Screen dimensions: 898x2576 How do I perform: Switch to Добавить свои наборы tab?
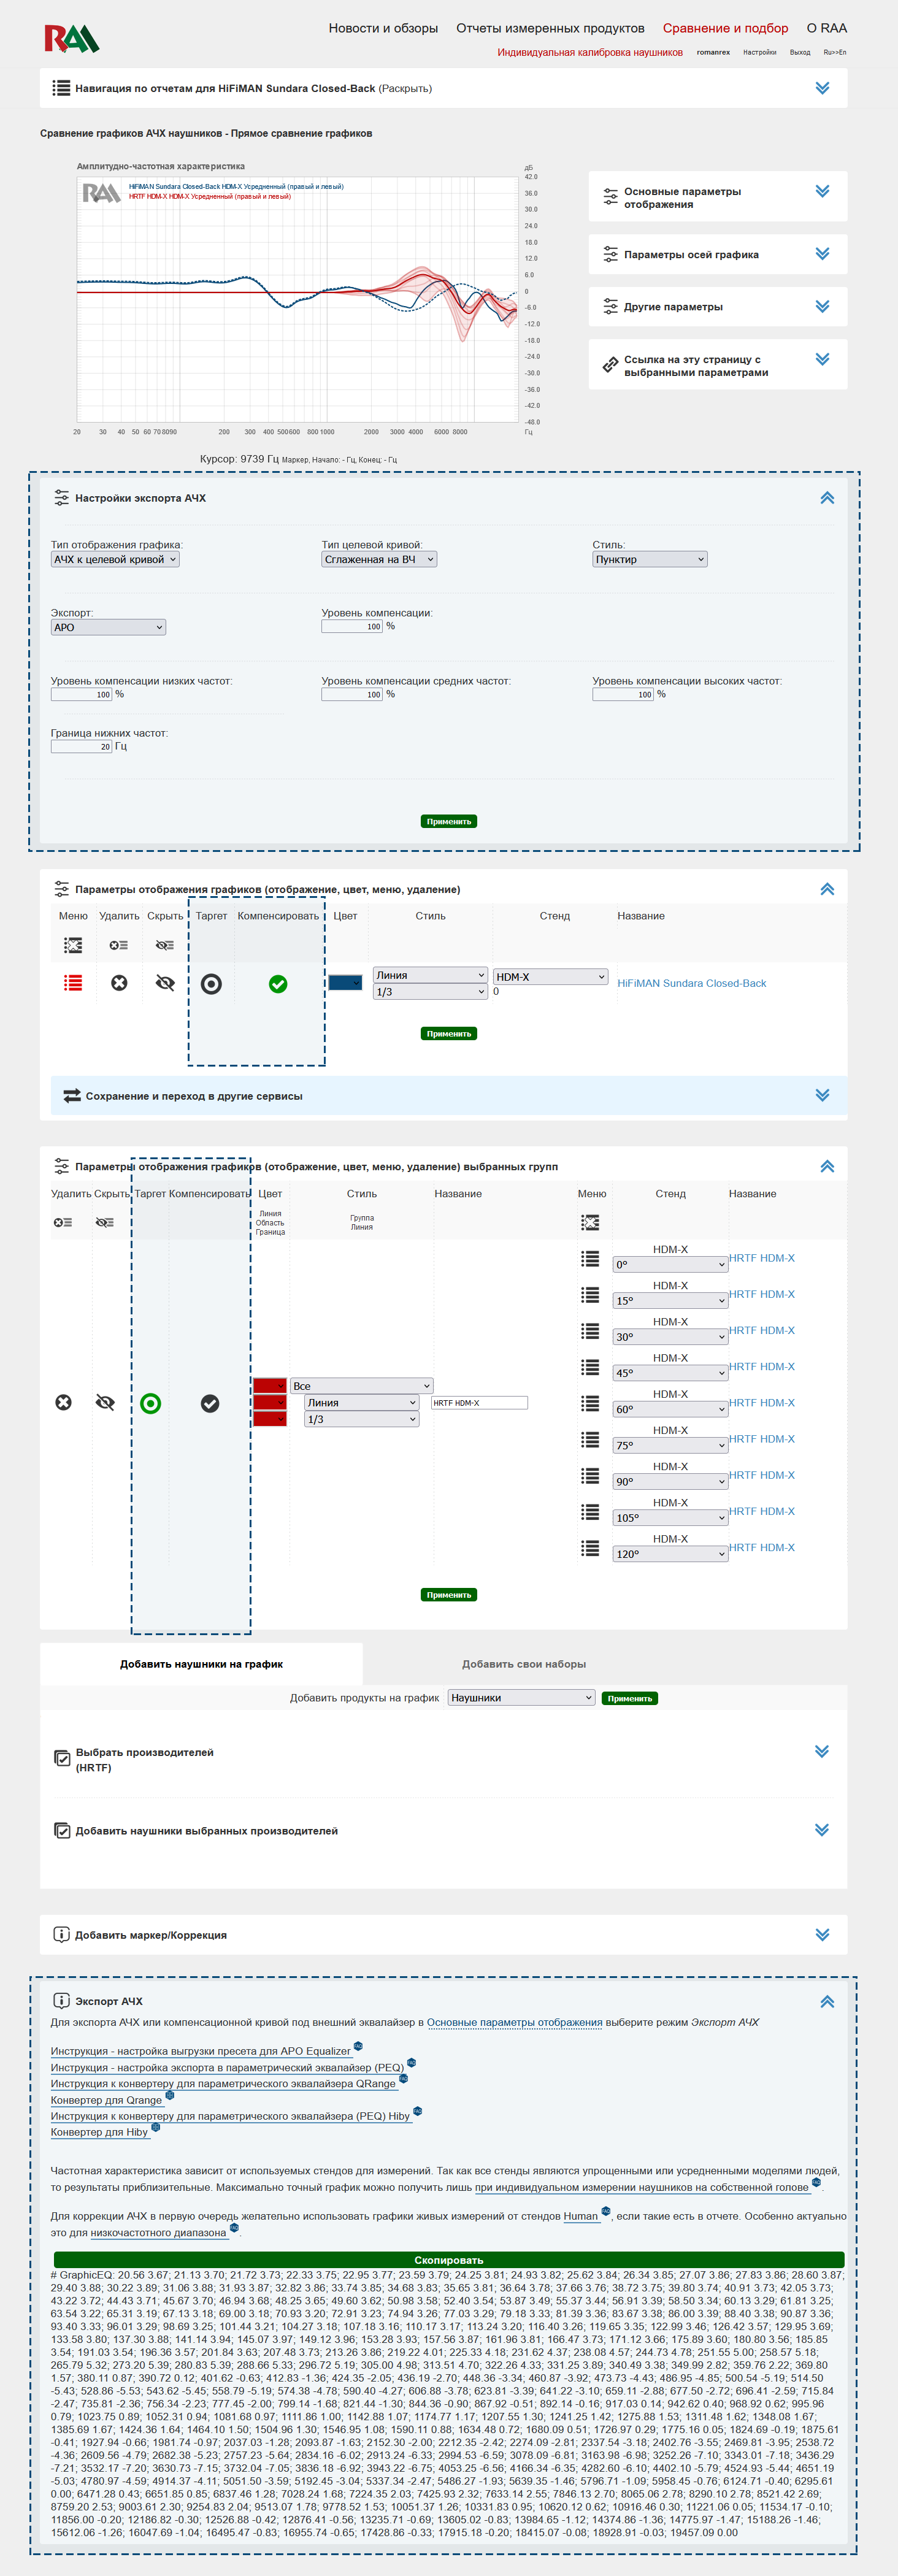click(x=524, y=1664)
